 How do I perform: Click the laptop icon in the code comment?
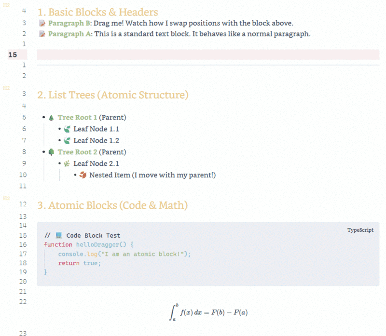coord(59,236)
